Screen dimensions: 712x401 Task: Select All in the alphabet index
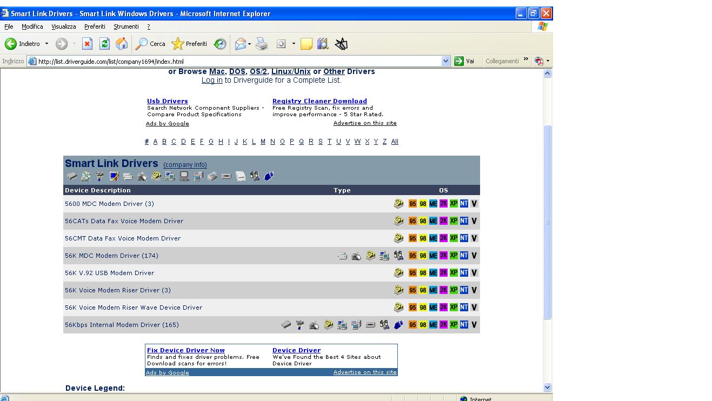click(395, 142)
